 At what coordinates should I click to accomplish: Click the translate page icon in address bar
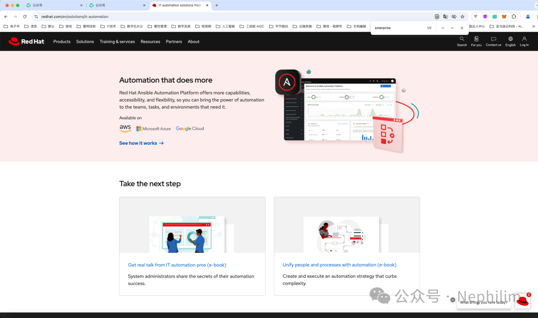[445, 16]
